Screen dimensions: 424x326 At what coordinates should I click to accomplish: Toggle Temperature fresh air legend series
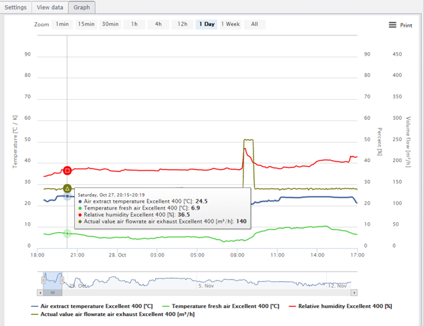(x=221, y=306)
